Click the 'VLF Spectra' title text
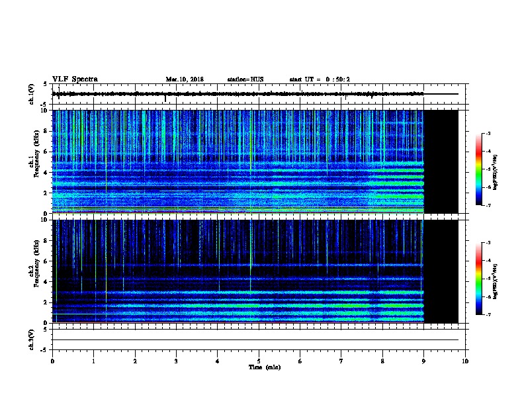 coord(75,79)
